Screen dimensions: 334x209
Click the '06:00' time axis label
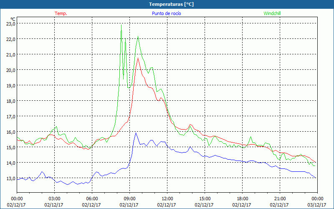point(92,199)
